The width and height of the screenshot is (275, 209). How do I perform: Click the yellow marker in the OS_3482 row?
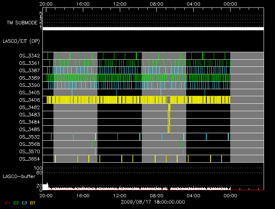(x=169, y=107)
